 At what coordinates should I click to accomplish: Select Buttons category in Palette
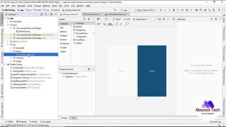[64, 32]
